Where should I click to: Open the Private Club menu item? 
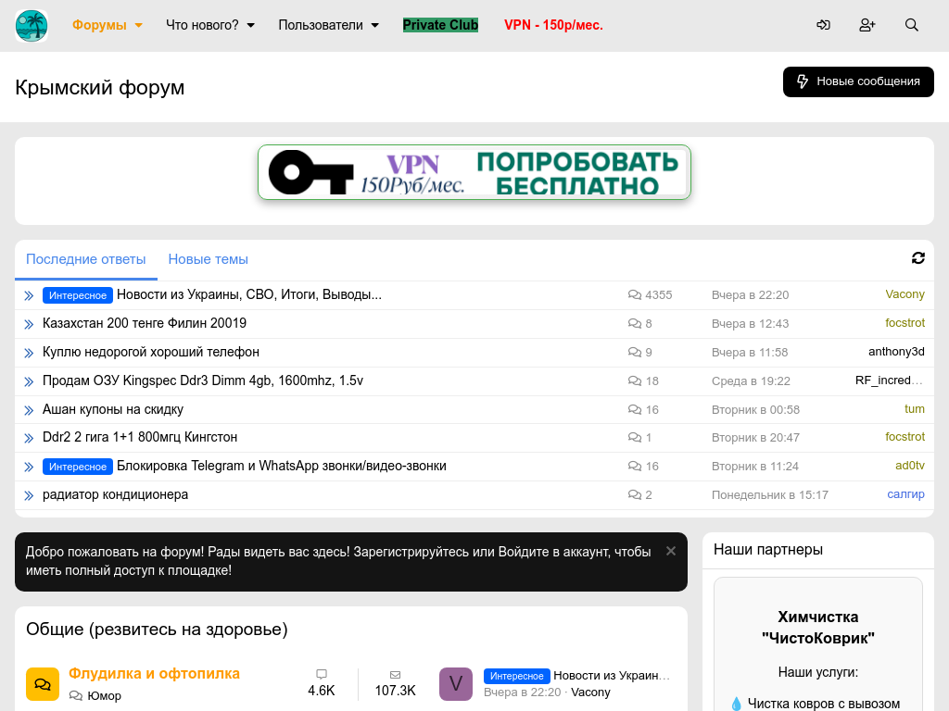[440, 25]
